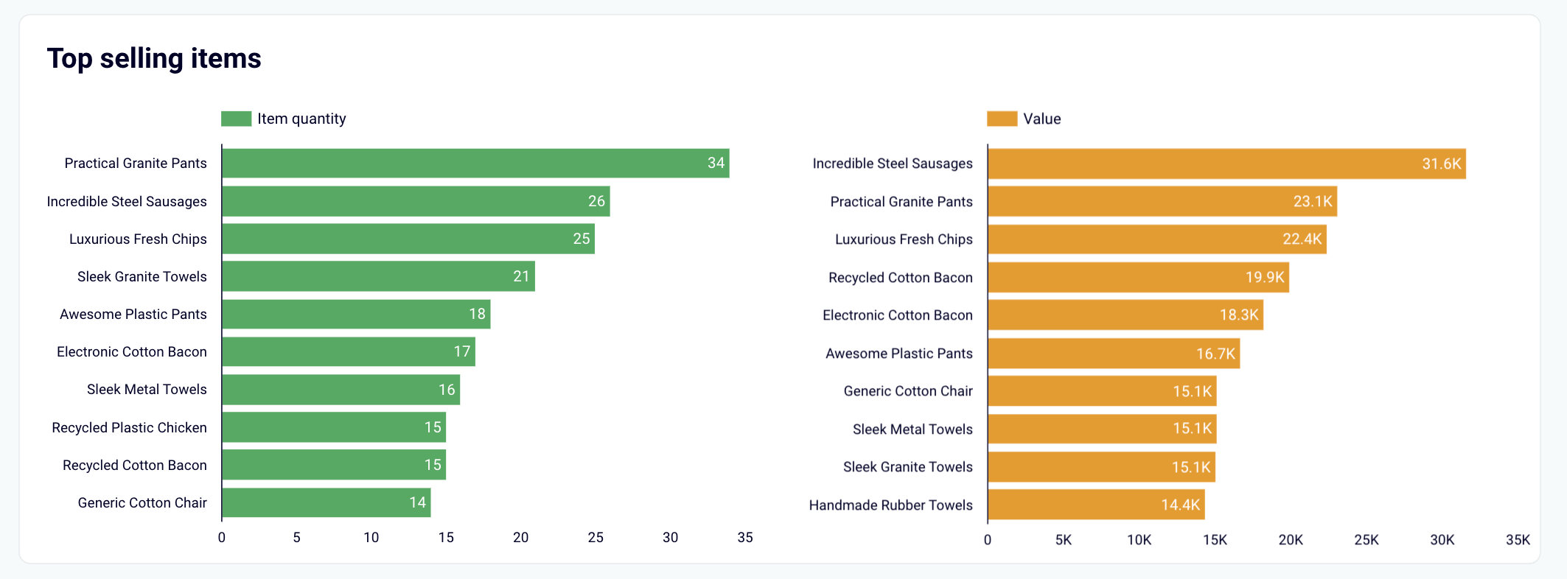
Task: Select the 31.6K Incredible Steel Sausages value bar
Action: tap(1227, 164)
